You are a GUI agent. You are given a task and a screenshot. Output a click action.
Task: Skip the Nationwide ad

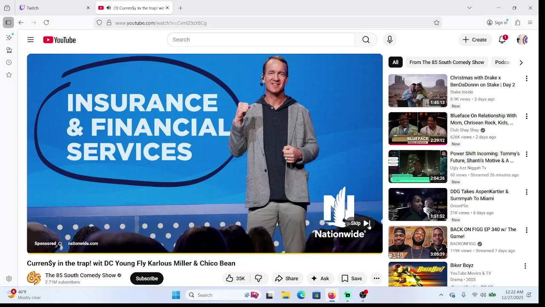[360, 223]
